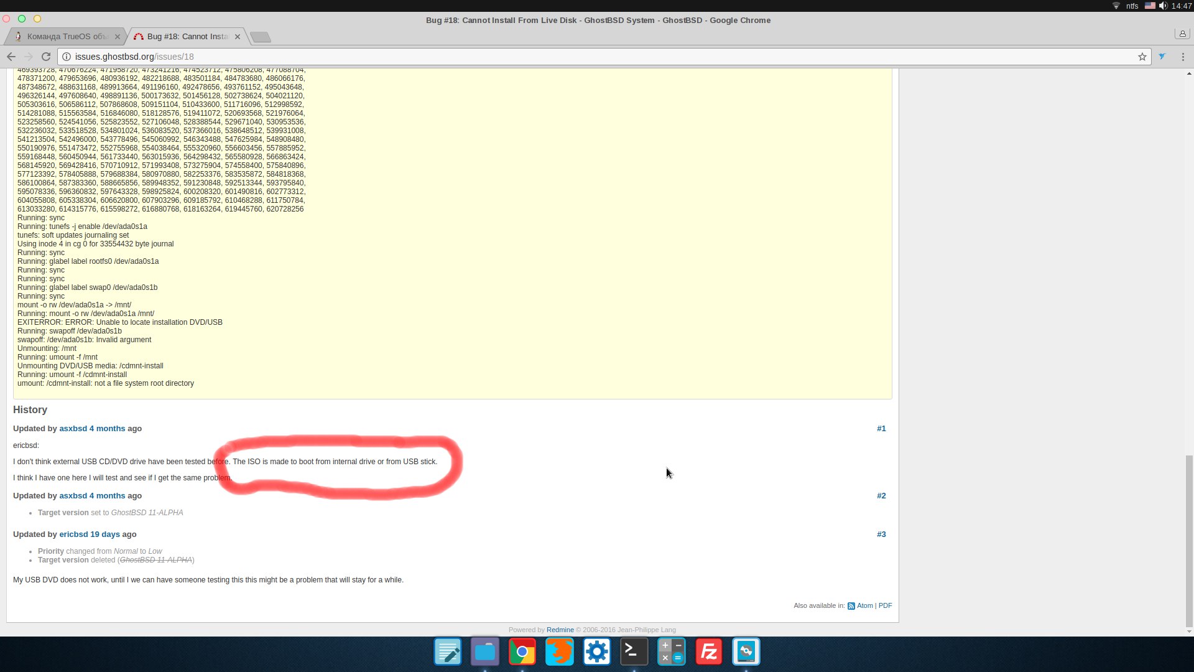Click the scrollbar up arrow

[1189, 73]
